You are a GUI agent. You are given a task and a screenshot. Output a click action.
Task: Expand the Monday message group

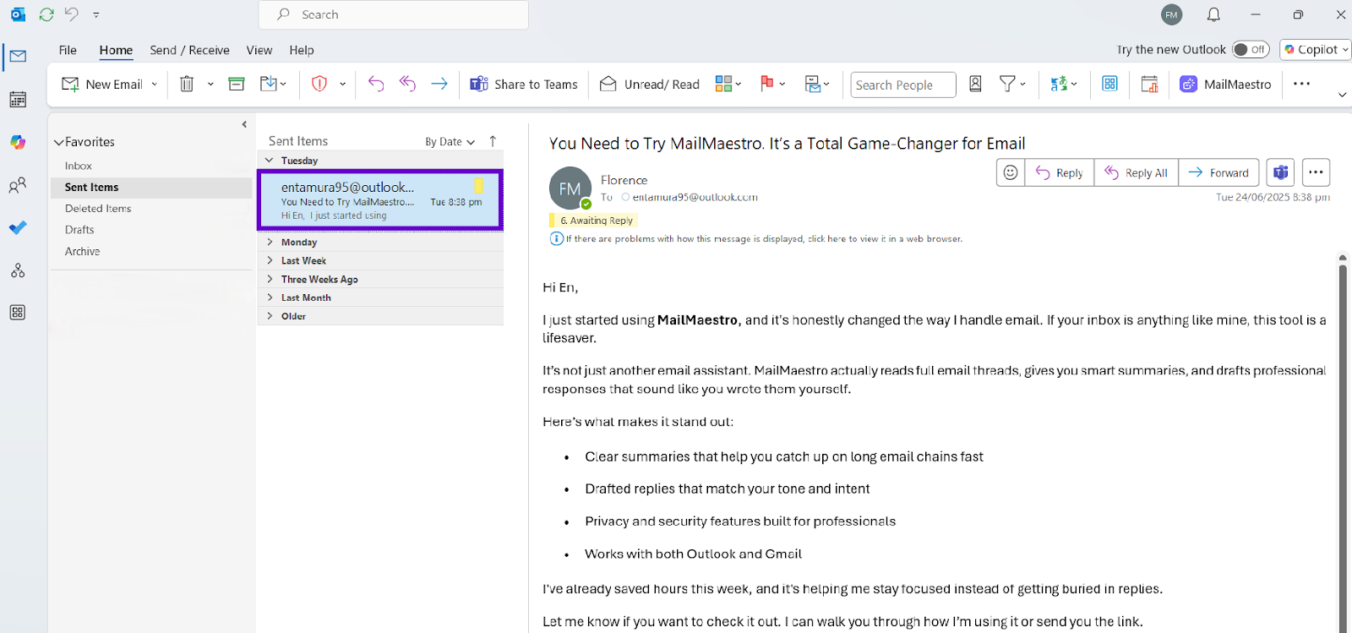click(x=270, y=242)
